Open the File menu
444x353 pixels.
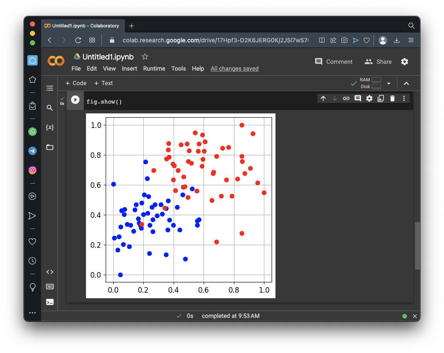[76, 68]
